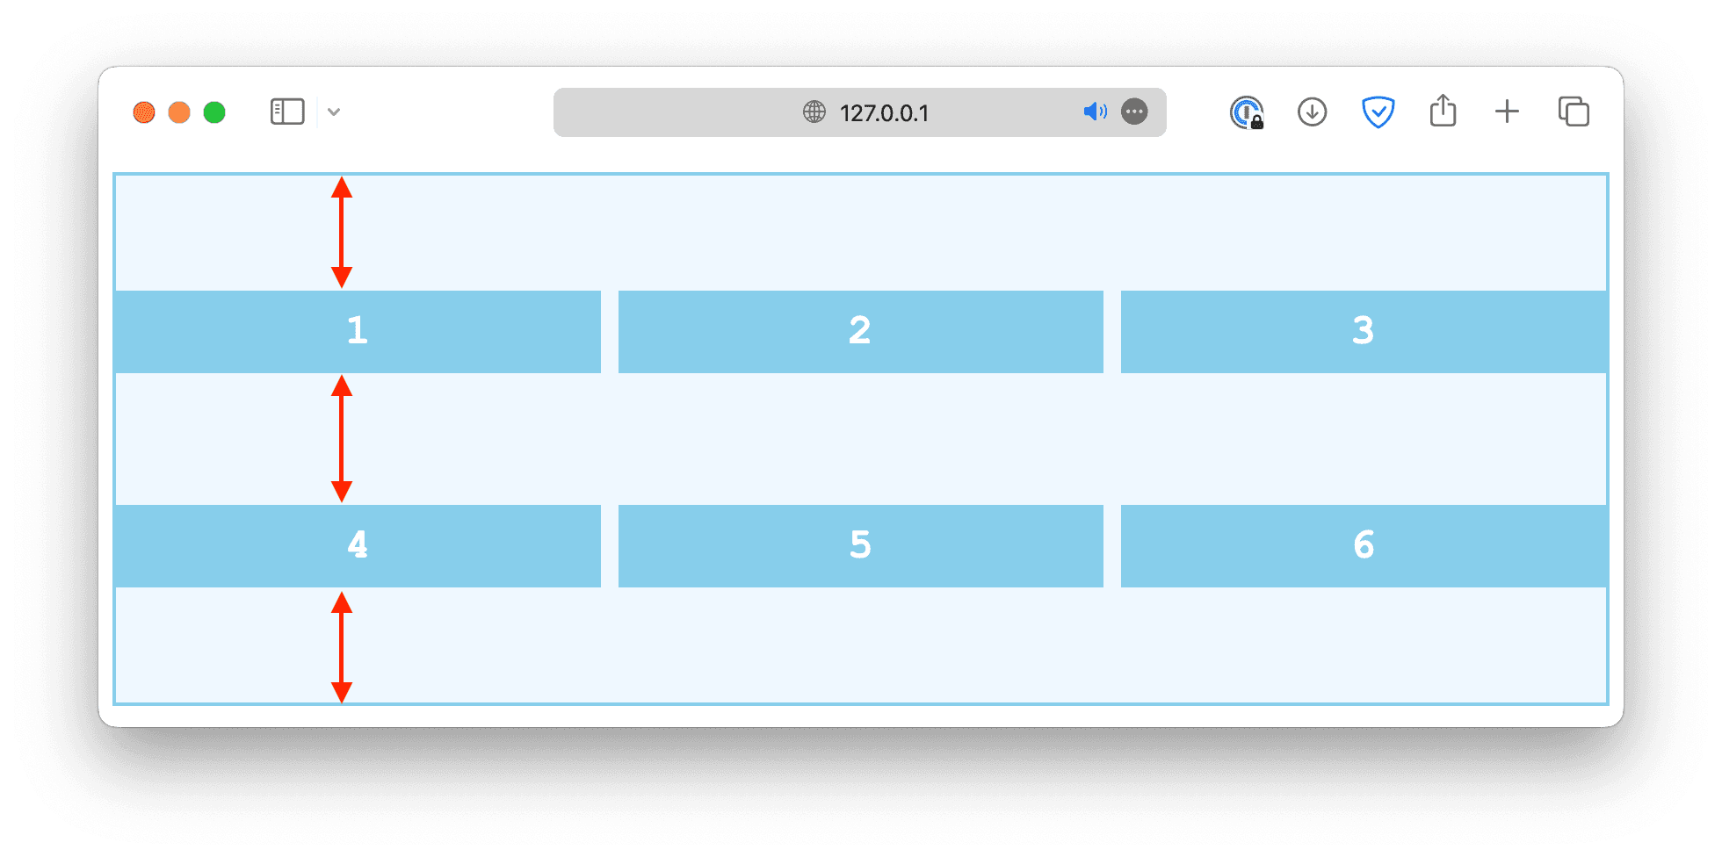Image resolution: width=1722 pixels, height=857 pixels.
Task: Click the website settings ellipsis in address bar
Action: [x=1134, y=112]
